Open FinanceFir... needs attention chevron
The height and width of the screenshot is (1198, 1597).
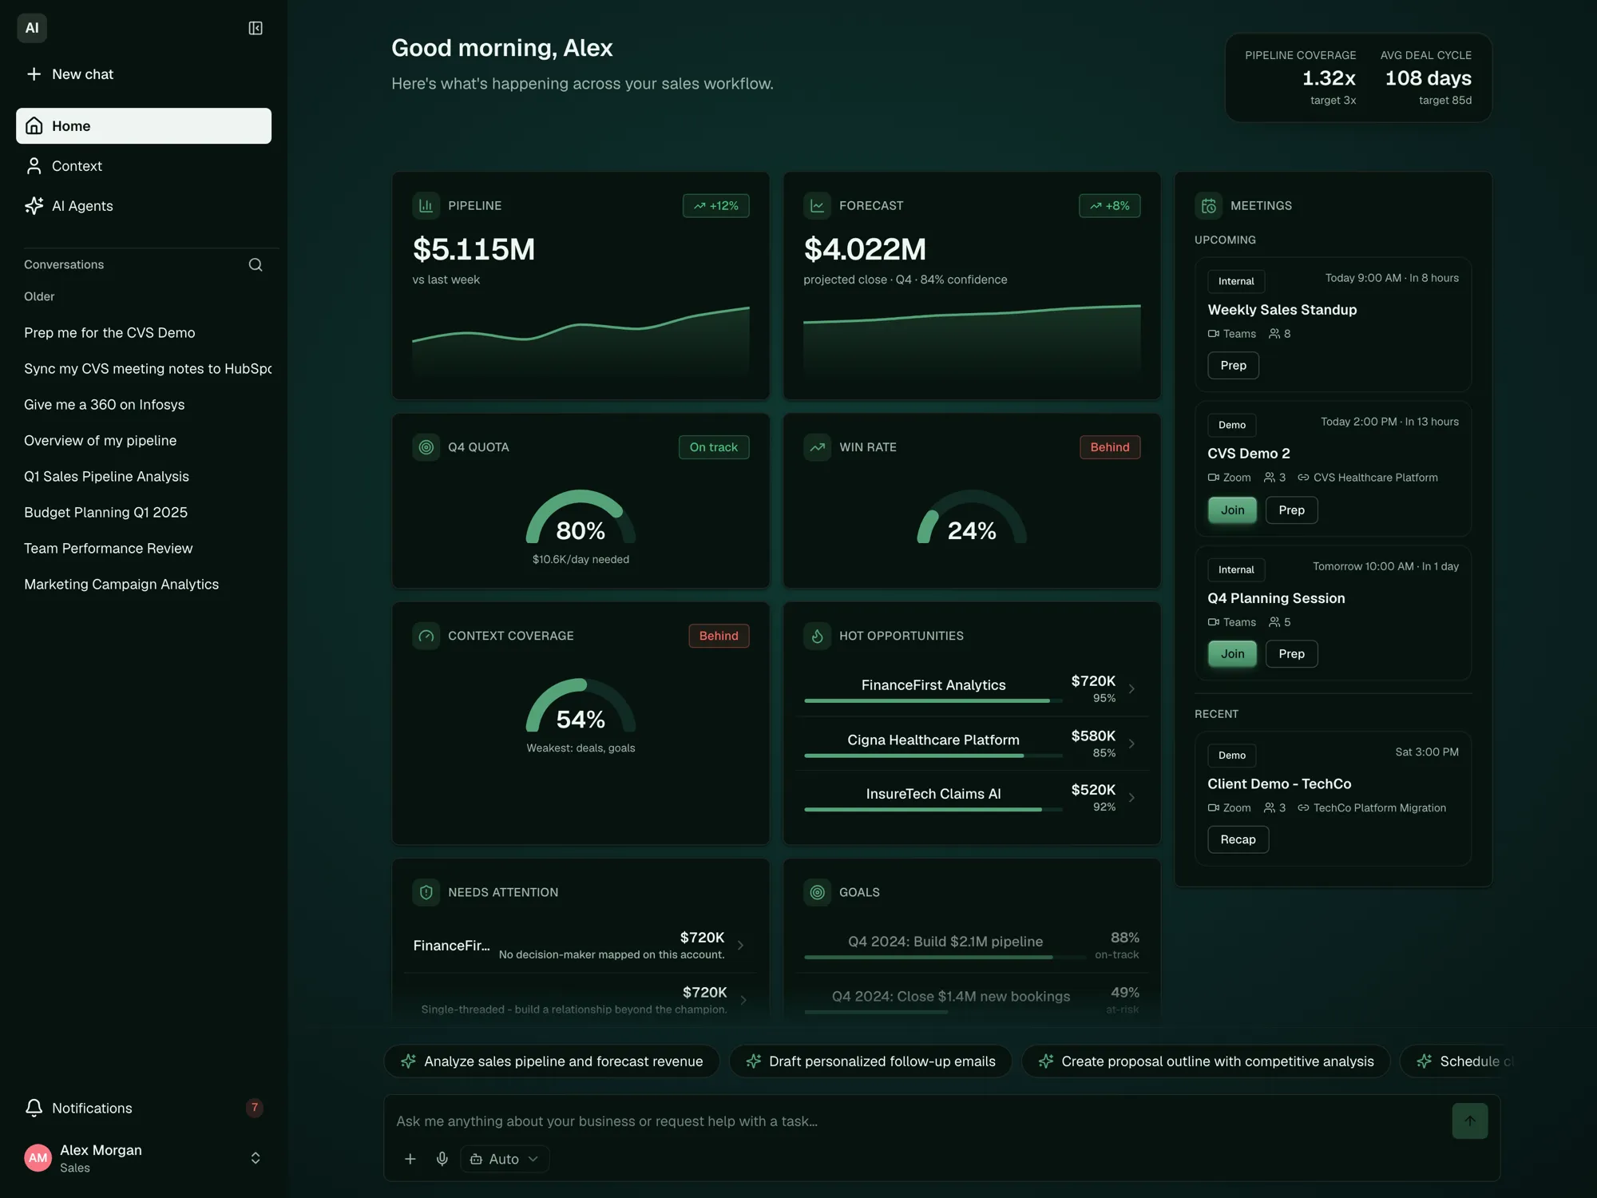740,946
